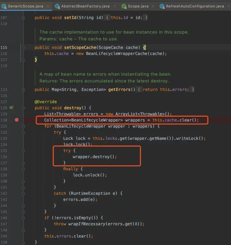The height and width of the screenshot is (245, 231).
Task: Click the Scope.java interface icon
Action: 124,6
